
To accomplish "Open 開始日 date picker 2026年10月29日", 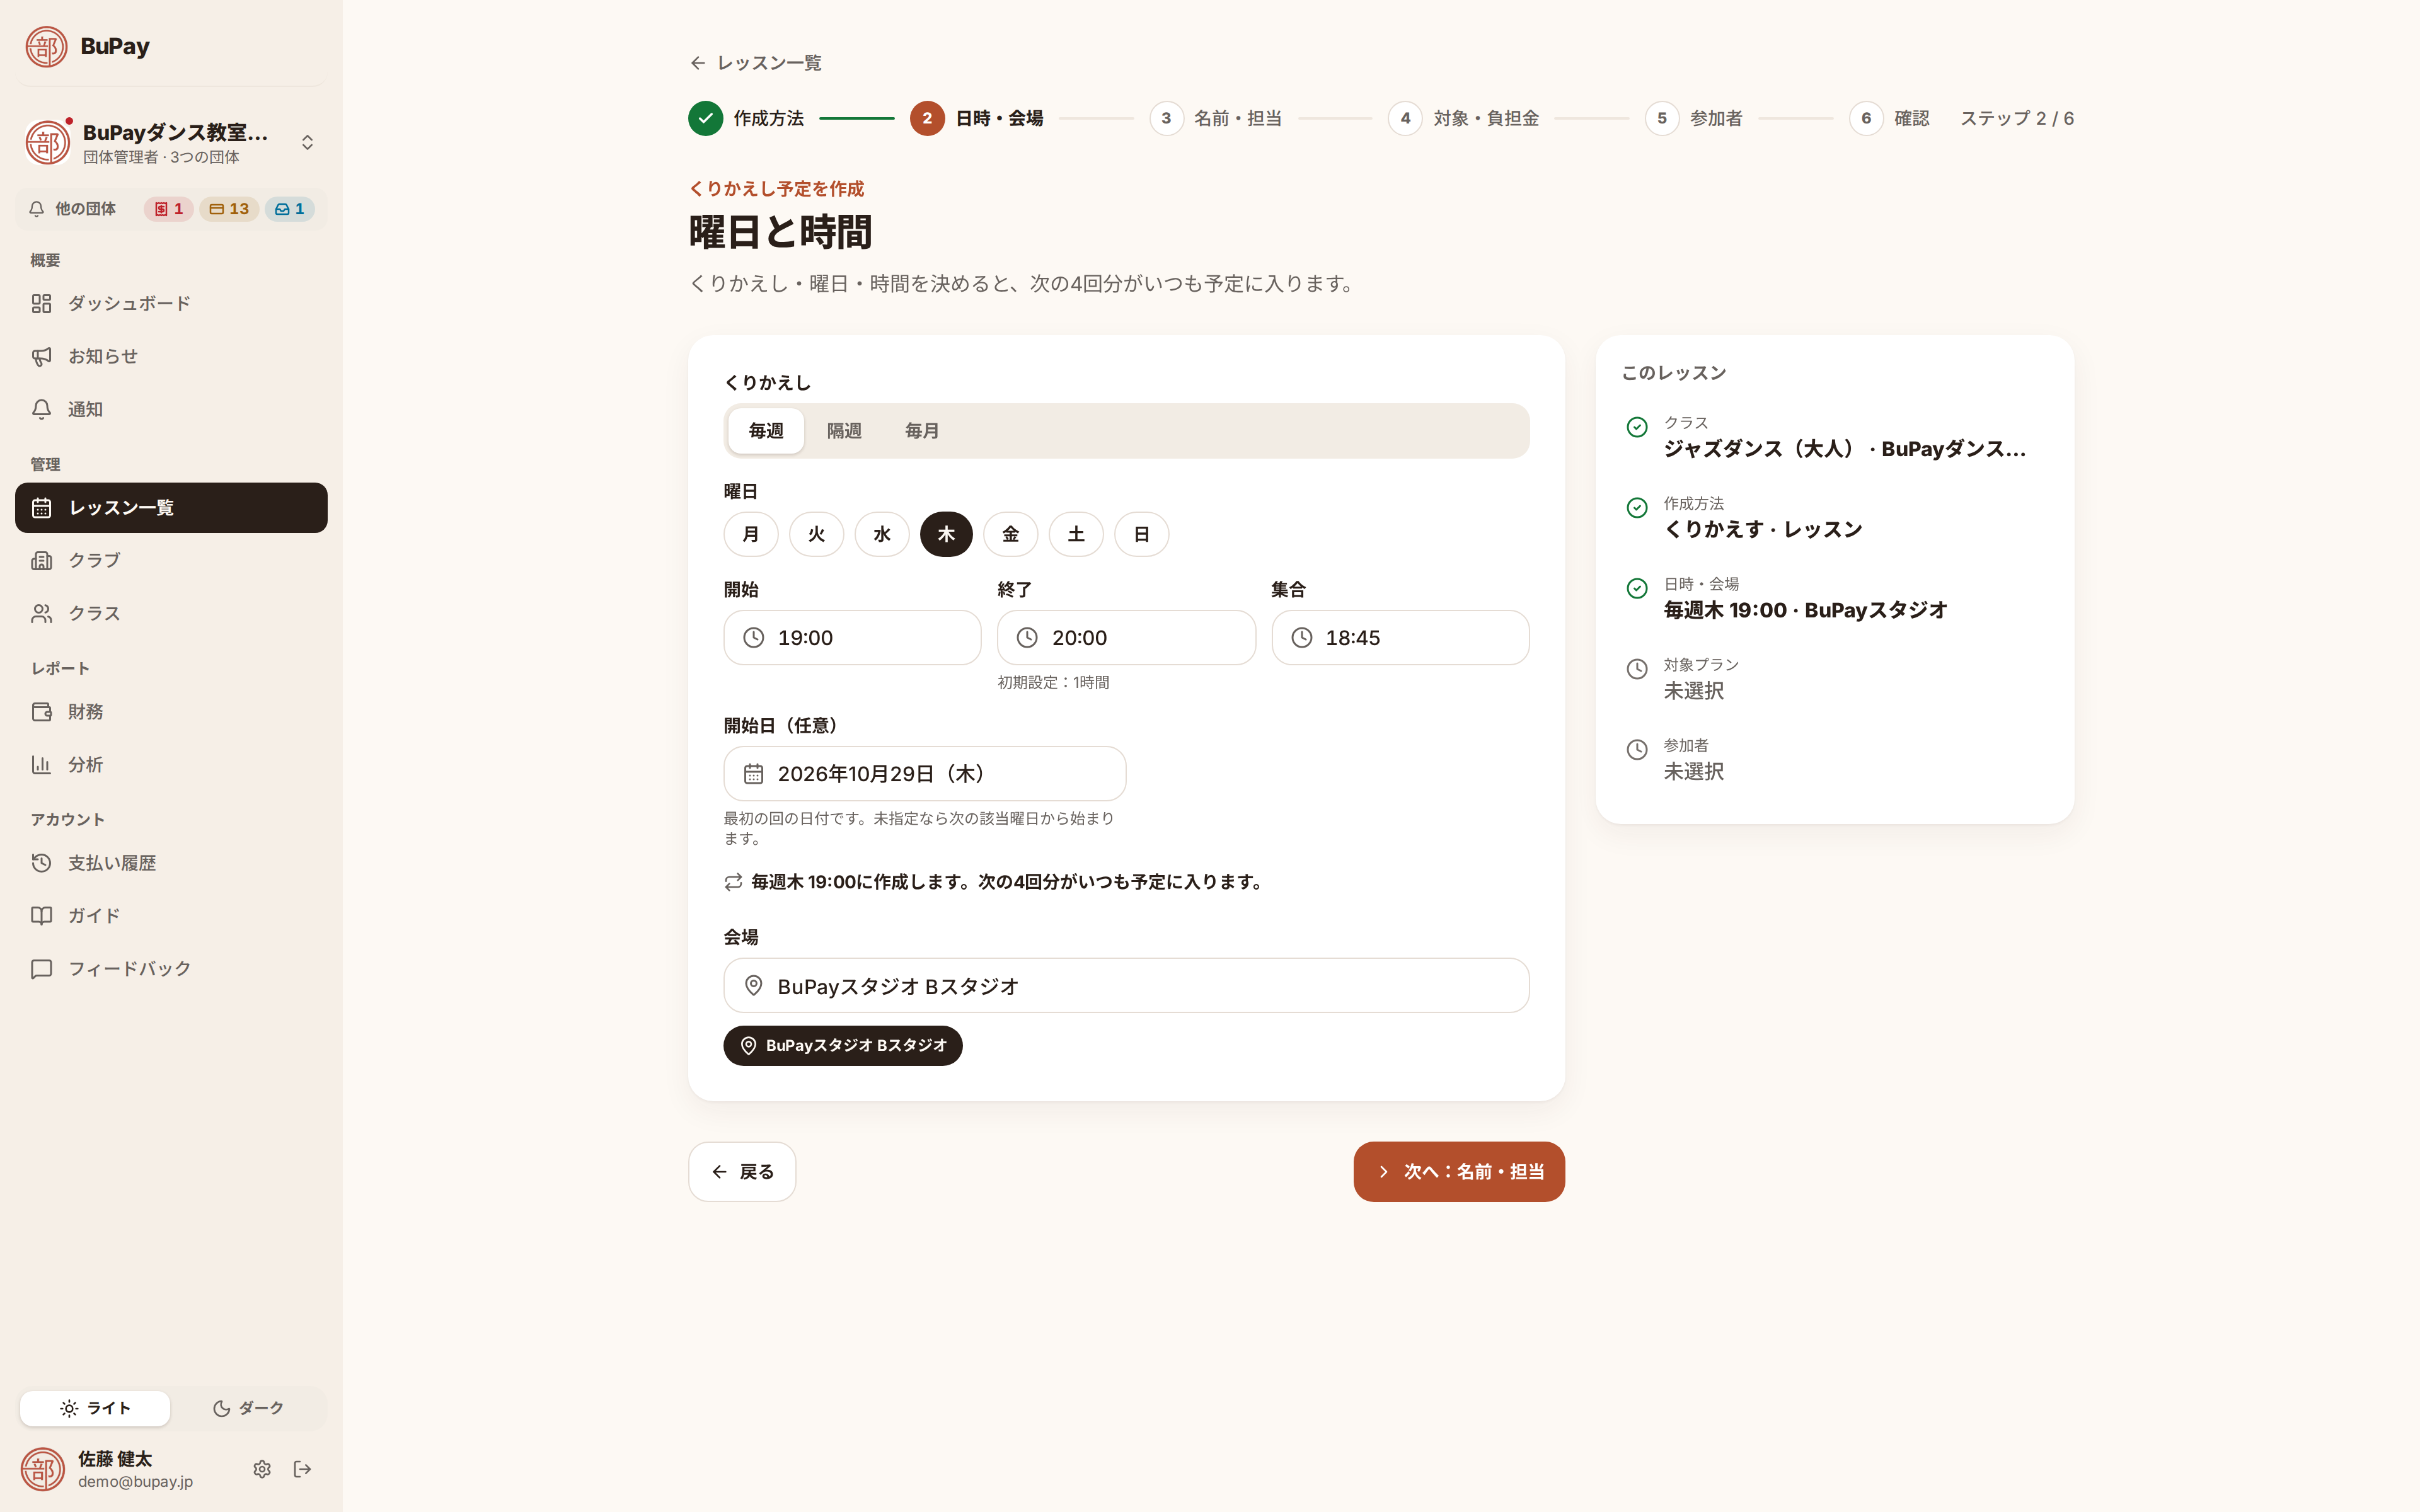I will (x=925, y=774).
